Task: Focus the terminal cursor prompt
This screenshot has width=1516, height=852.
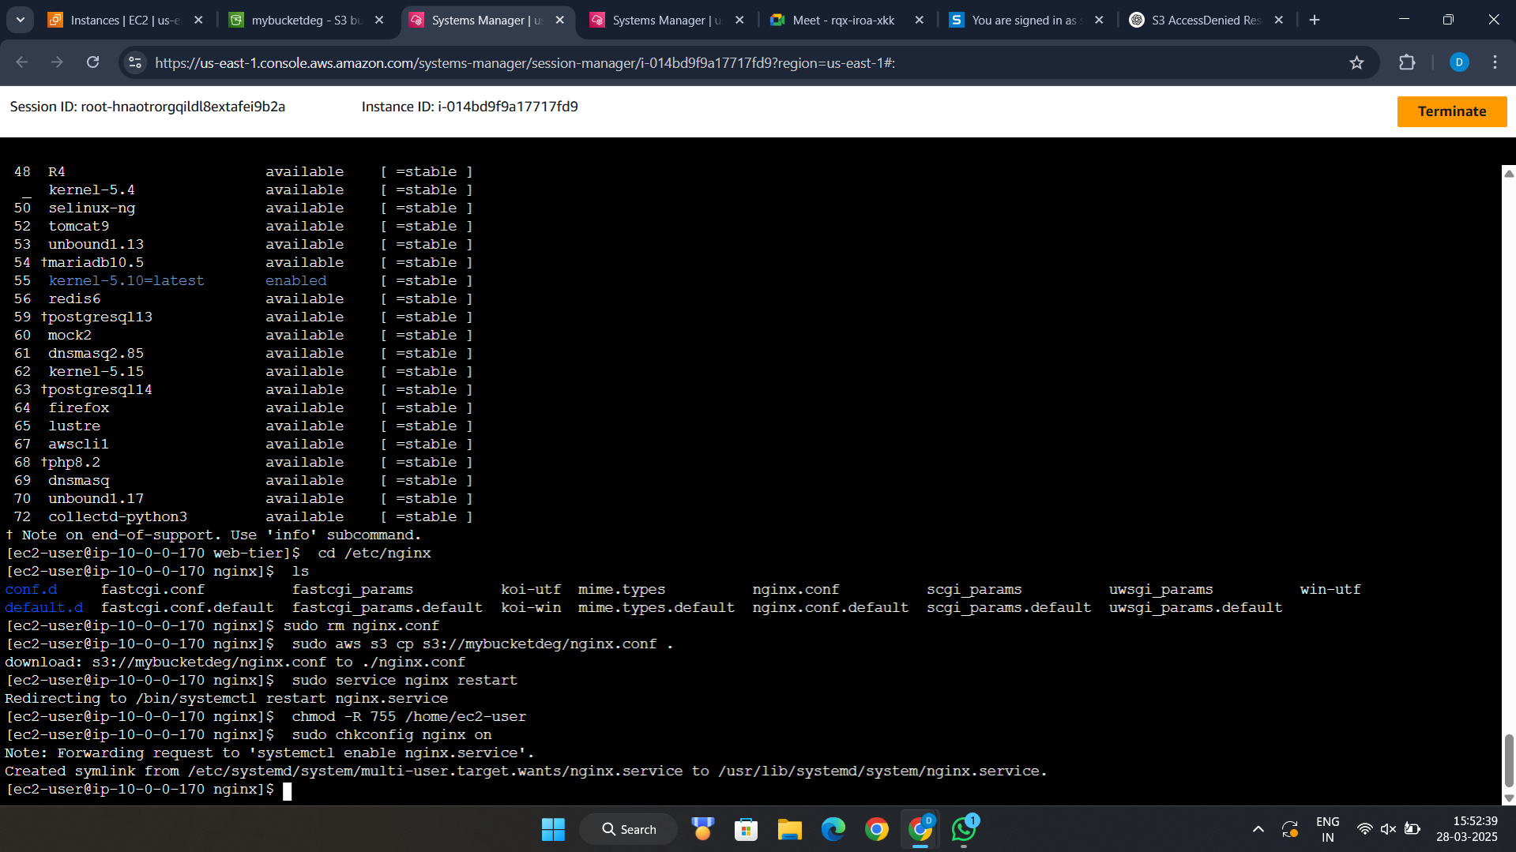Action: click(287, 790)
